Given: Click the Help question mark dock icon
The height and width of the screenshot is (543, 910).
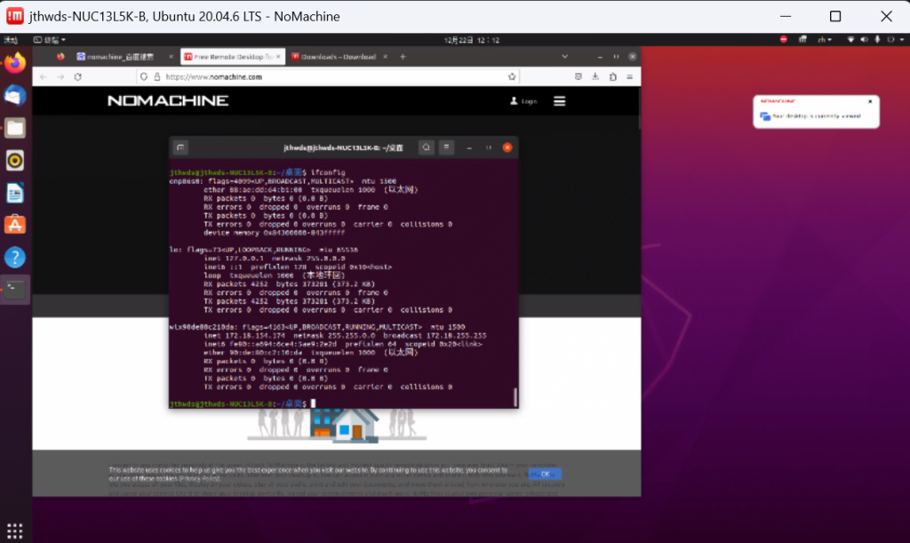Looking at the screenshot, I should [15, 258].
